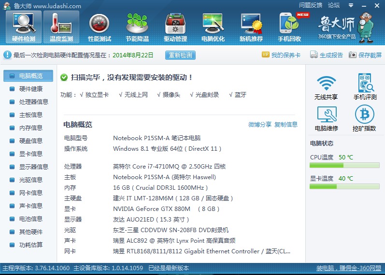Click the 复制信息 copy info link
The width and height of the screenshot is (385, 275).
tap(286, 124)
